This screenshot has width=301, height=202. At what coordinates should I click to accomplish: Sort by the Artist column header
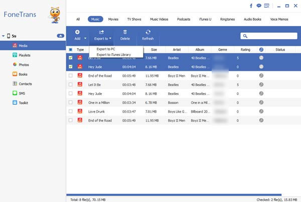(177, 50)
